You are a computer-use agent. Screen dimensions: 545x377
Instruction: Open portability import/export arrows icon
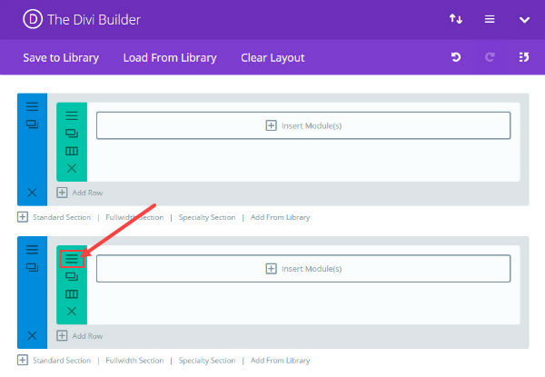(x=456, y=19)
